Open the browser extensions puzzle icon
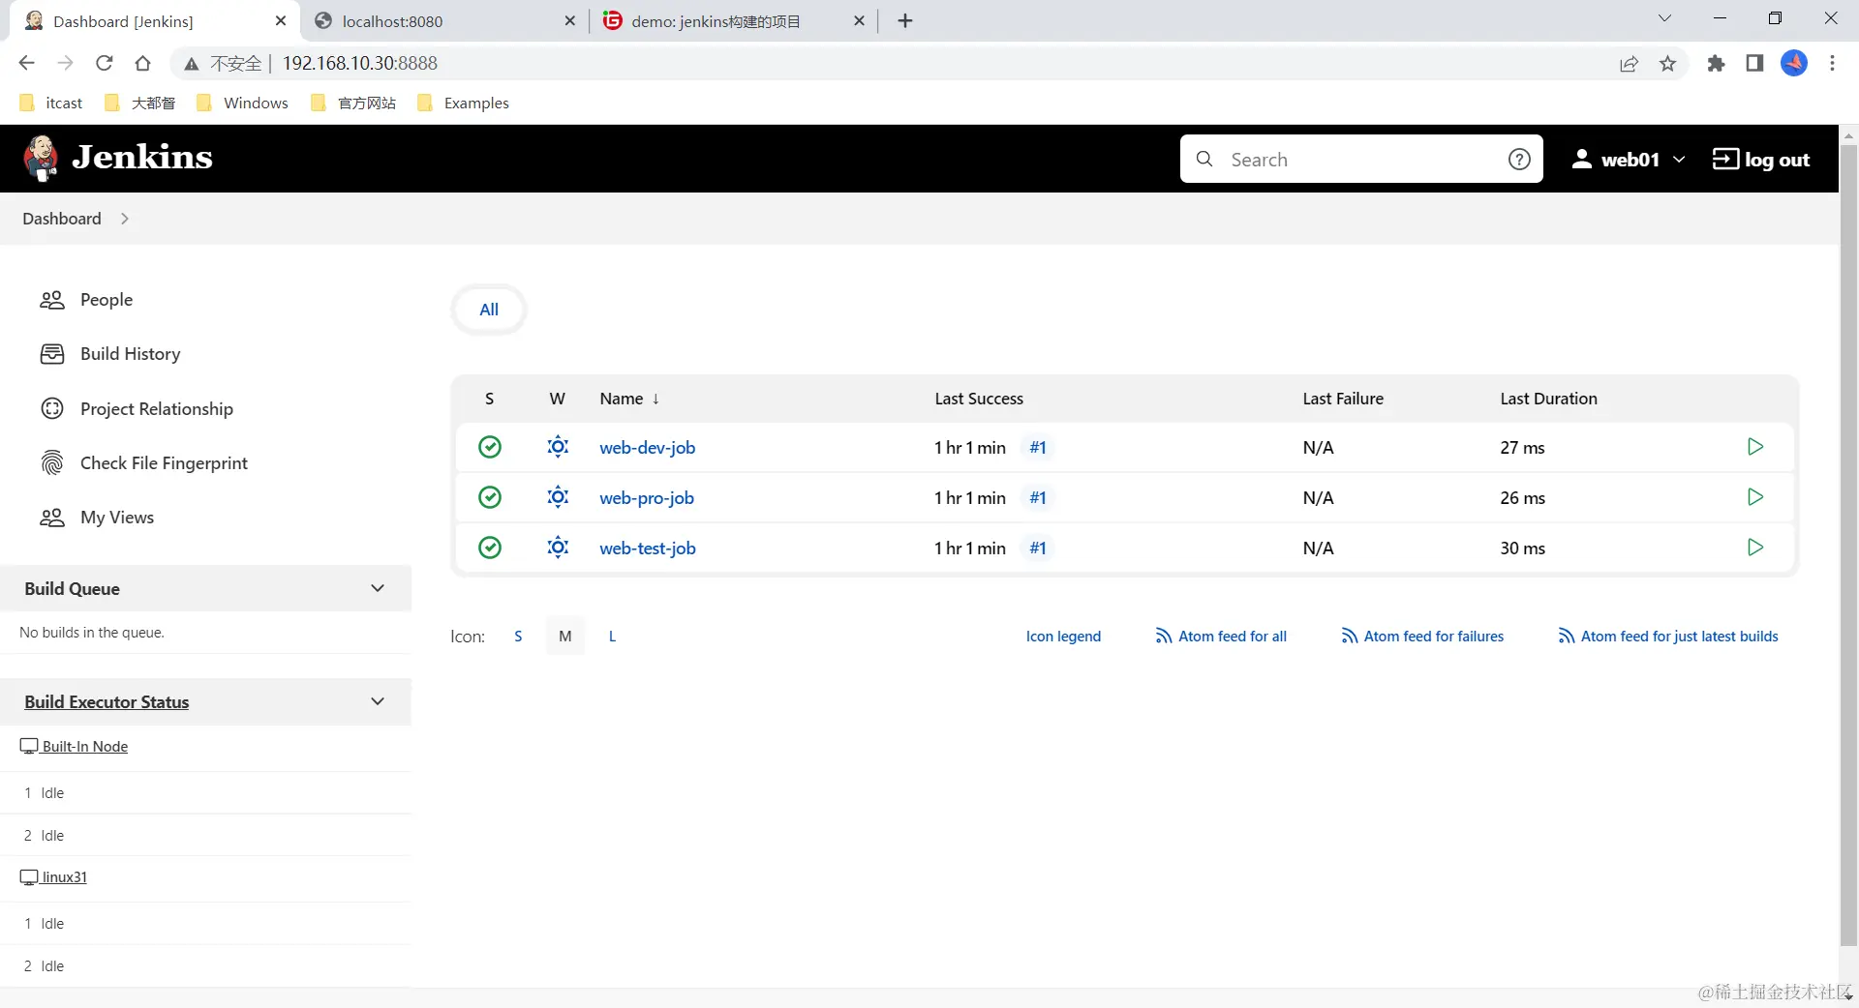This screenshot has width=1859, height=1008. pyautogui.click(x=1716, y=64)
